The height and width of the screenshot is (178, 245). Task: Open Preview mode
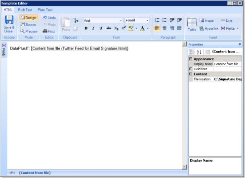[29, 31]
